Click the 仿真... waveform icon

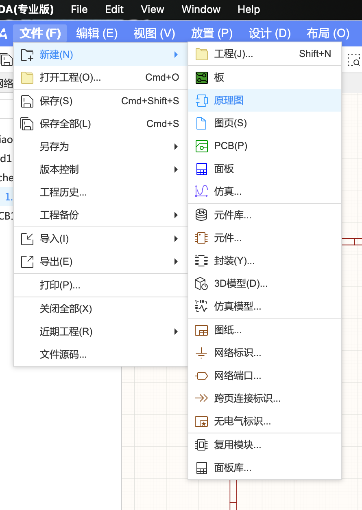[201, 191]
